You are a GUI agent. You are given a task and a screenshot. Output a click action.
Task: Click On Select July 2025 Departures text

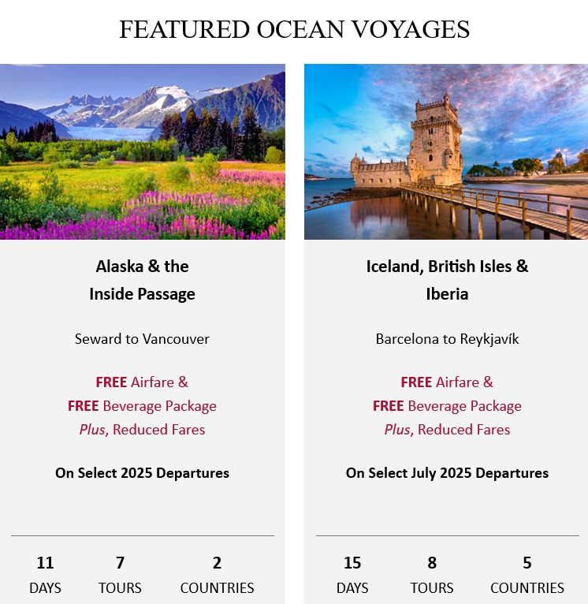pyautogui.click(x=447, y=473)
